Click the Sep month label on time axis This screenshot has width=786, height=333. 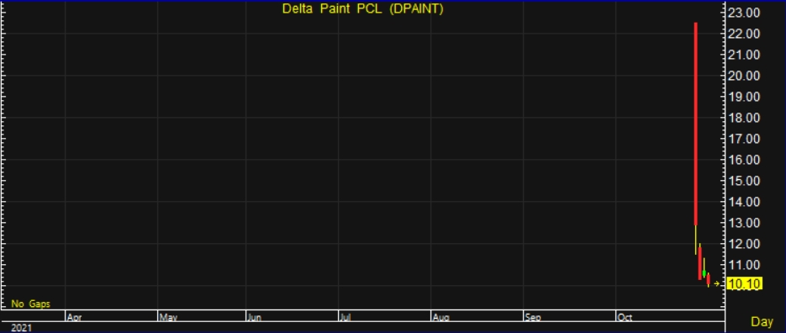[x=533, y=317]
